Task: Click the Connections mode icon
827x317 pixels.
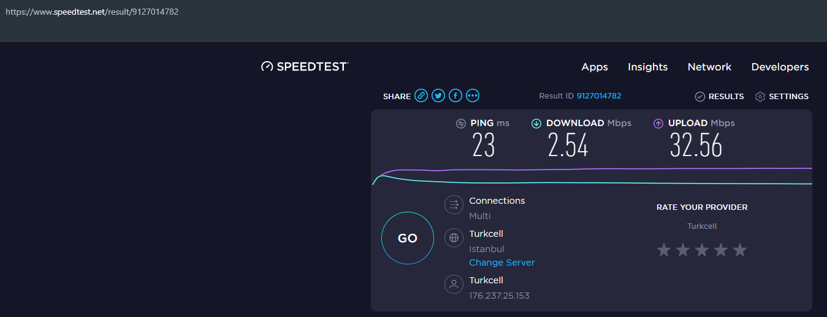Action: point(454,204)
